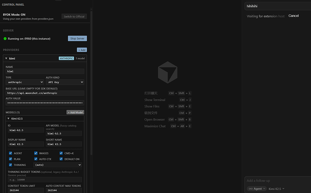
Task: Open the Agent mode selector in chat
Action: click(256, 188)
